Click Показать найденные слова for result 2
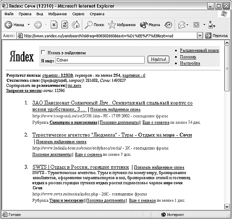The image size is (232, 219). [x=61, y=142]
